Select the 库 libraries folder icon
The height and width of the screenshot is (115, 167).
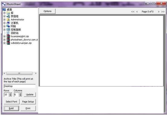click(x=8, y=13)
